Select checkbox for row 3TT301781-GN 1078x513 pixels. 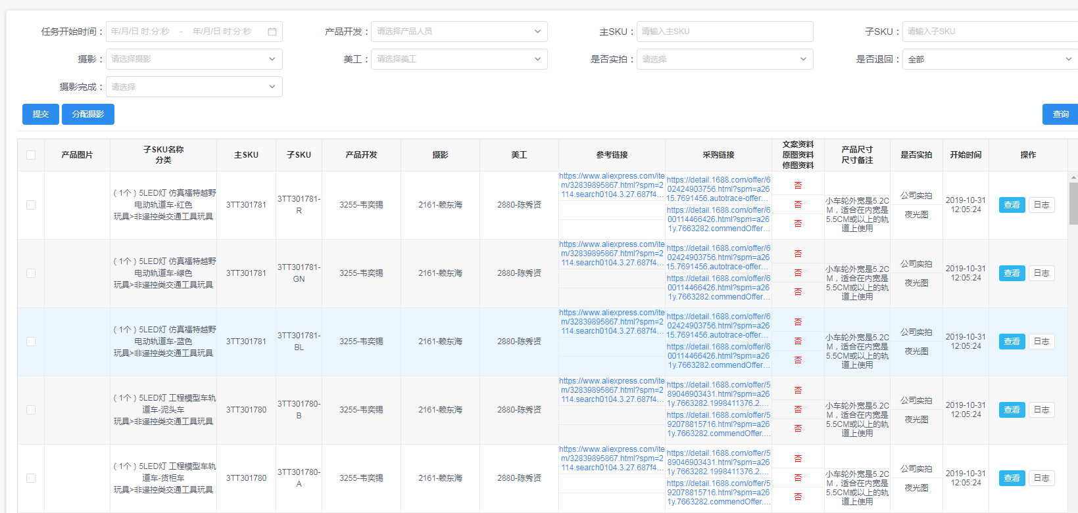coord(31,273)
